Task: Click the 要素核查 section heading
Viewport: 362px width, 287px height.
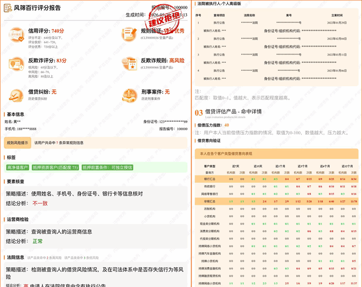Action: point(16,181)
